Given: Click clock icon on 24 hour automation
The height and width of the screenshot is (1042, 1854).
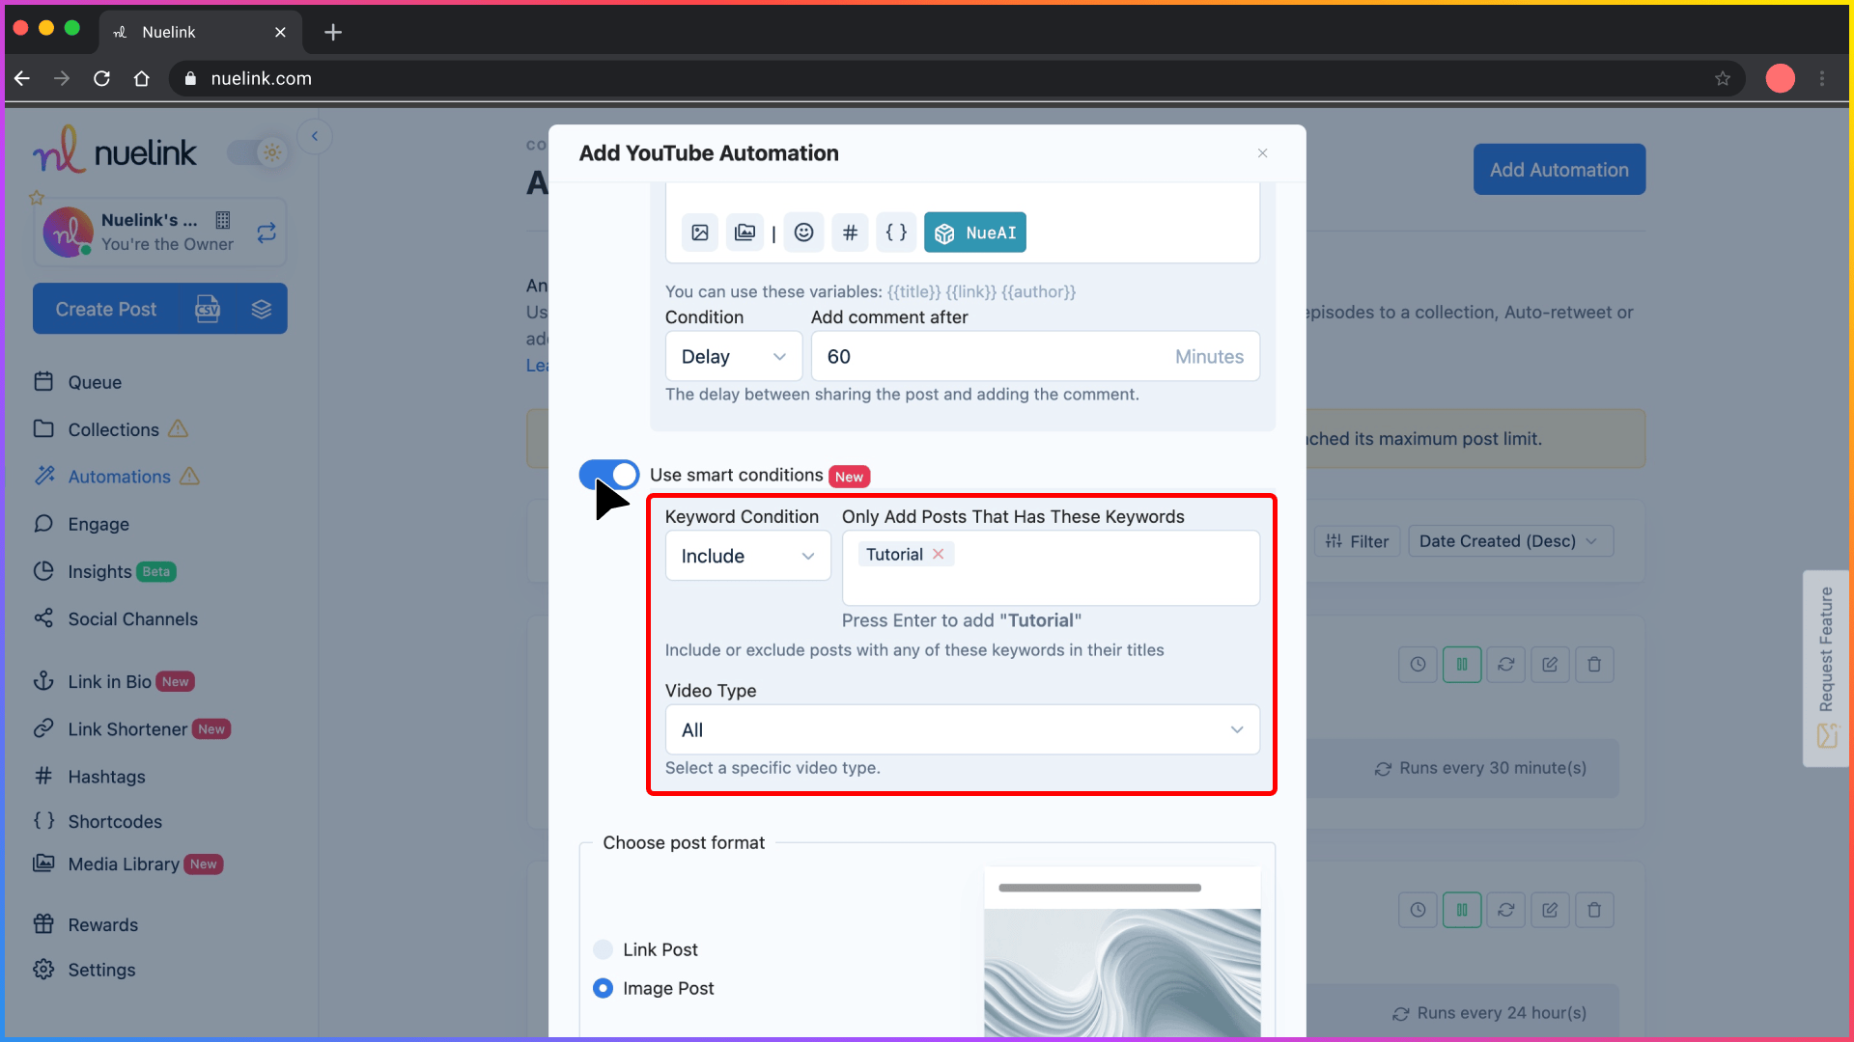Looking at the screenshot, I should coord(1418,910).
